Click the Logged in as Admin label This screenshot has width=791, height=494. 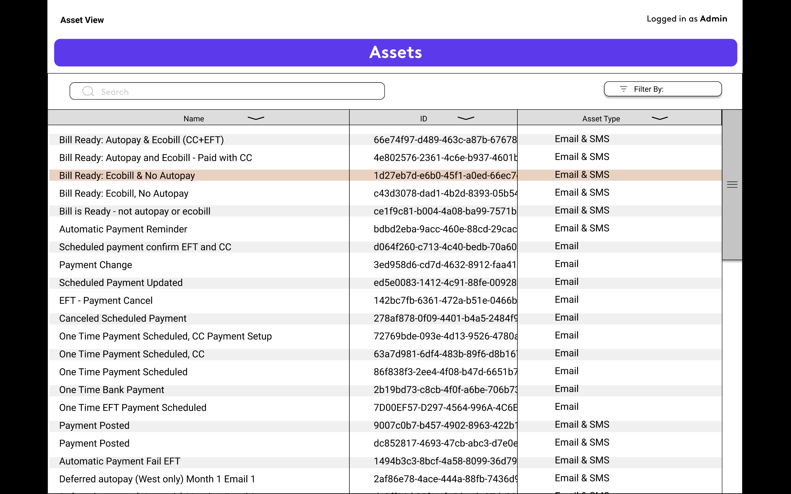(x=687, y=19)
